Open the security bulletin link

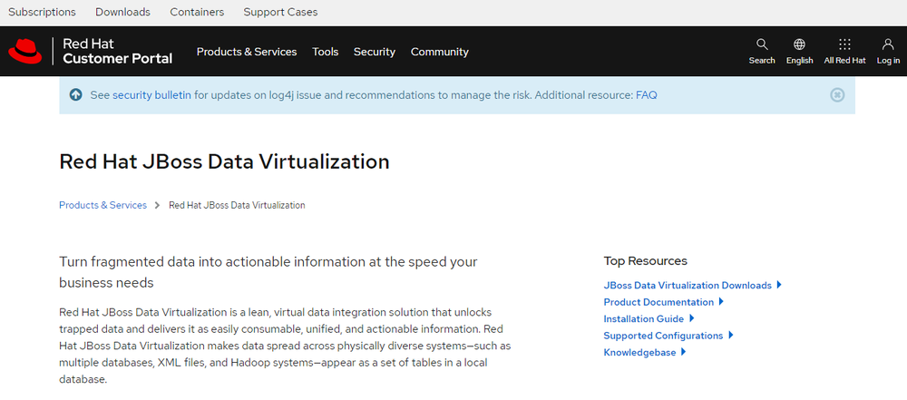151,95
